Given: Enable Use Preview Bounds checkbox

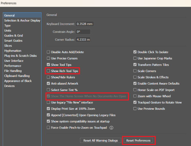Looking at the screenshot, I should 135,109.
